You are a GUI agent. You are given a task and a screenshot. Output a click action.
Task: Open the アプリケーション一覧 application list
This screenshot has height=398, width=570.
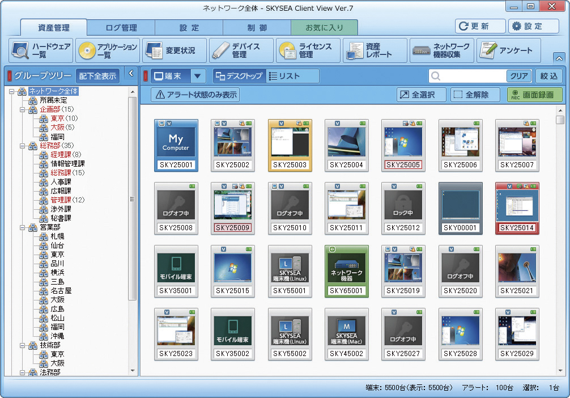[107, 50]
